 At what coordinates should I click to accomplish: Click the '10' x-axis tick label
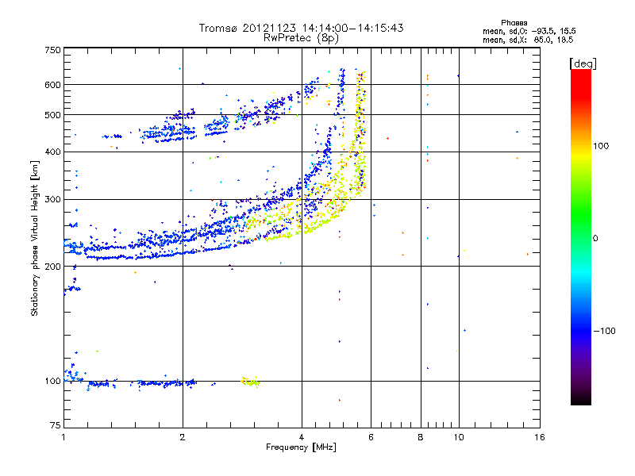[x=459, y=437]
